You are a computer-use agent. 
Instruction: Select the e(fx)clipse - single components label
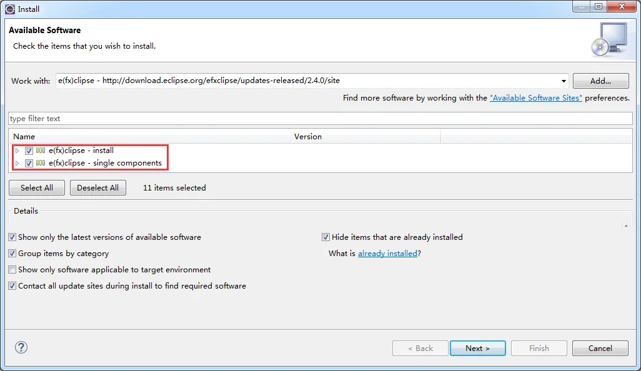point(105,162)
